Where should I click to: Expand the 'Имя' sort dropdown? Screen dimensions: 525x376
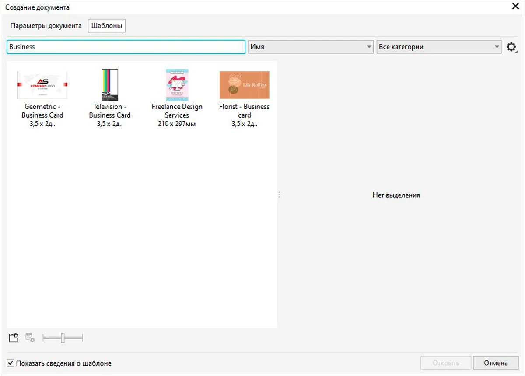click(311, 47)
